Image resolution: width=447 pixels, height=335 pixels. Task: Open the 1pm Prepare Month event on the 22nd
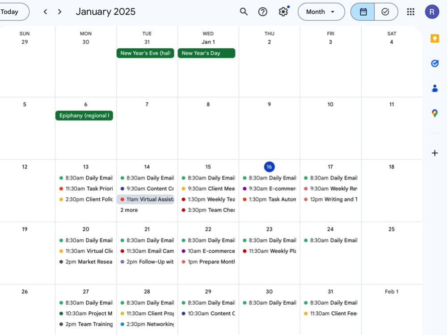(x=208, y=261)
